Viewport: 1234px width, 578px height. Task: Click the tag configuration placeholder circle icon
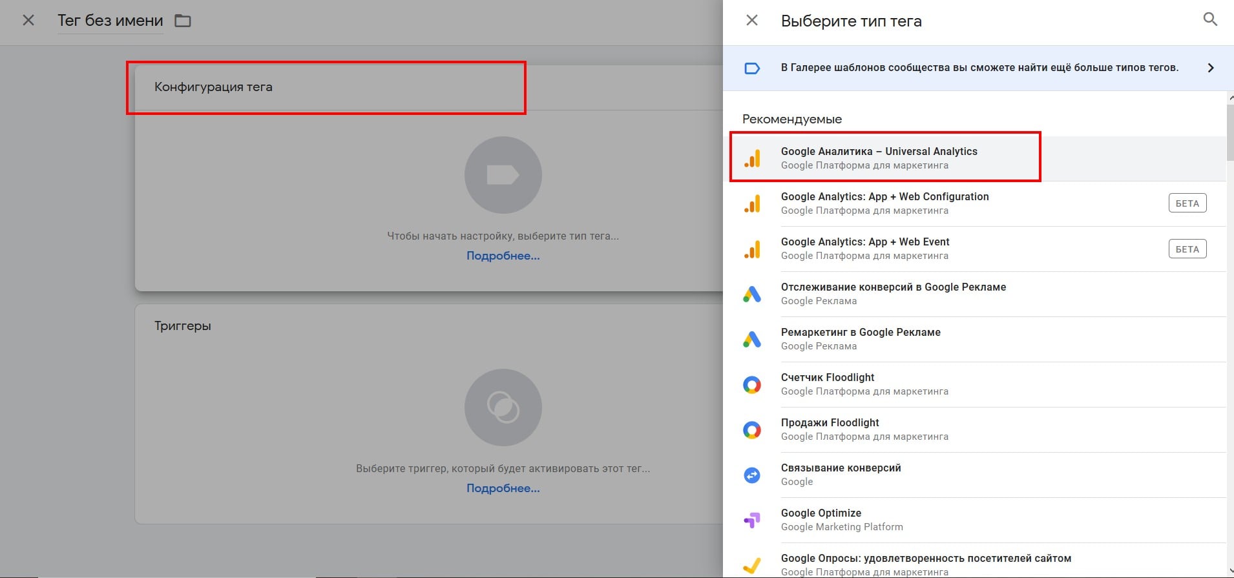point(503,175)
